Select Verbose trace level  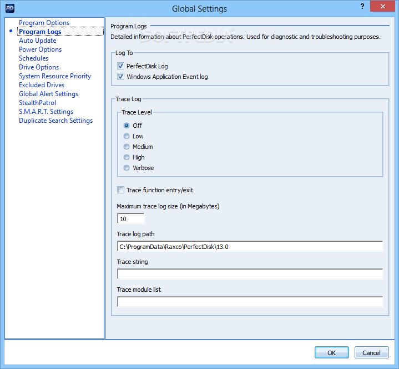coord(127,168)
